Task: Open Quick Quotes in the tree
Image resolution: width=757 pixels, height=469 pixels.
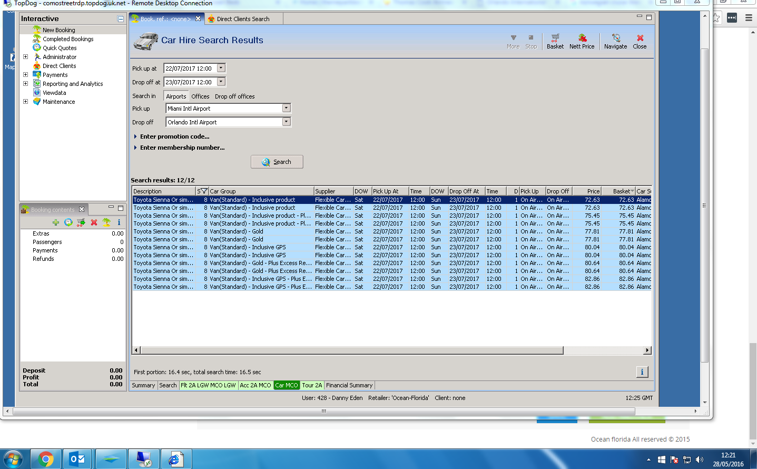Action: [60, 48]
